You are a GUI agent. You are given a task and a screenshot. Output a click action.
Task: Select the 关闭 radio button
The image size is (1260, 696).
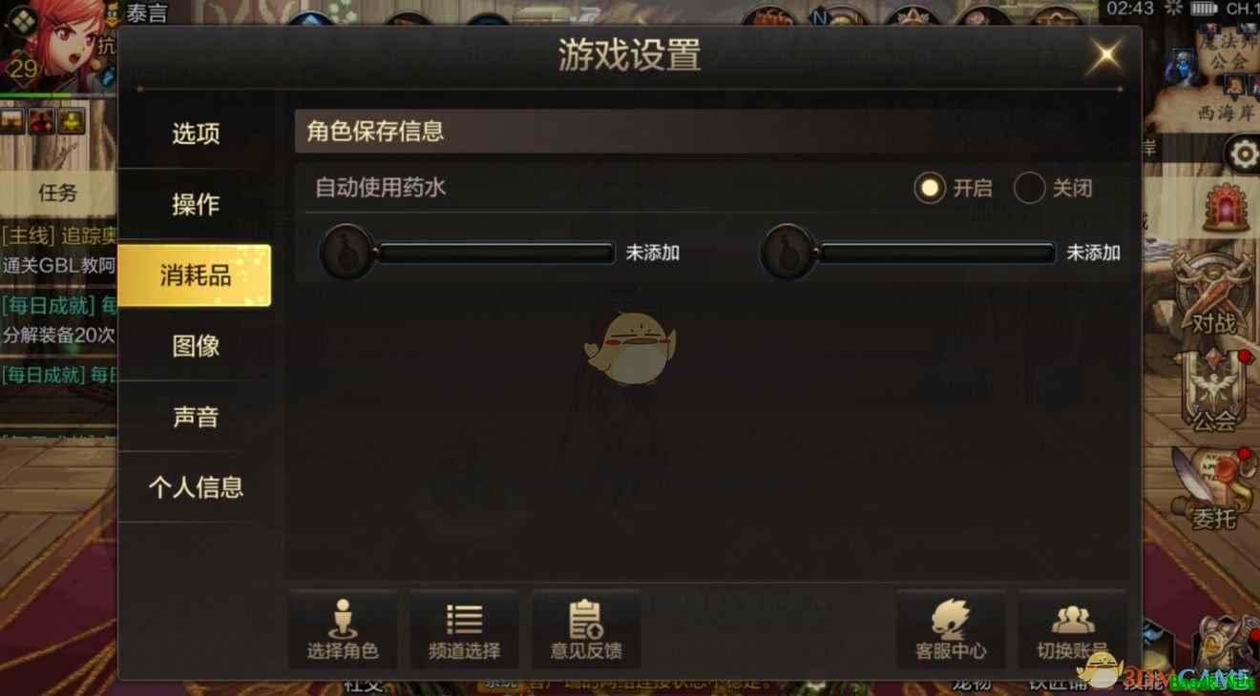click(x=1029, y=188)
